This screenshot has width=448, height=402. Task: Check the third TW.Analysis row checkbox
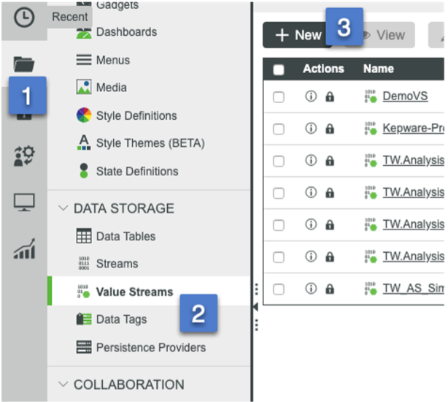point(279,225)
